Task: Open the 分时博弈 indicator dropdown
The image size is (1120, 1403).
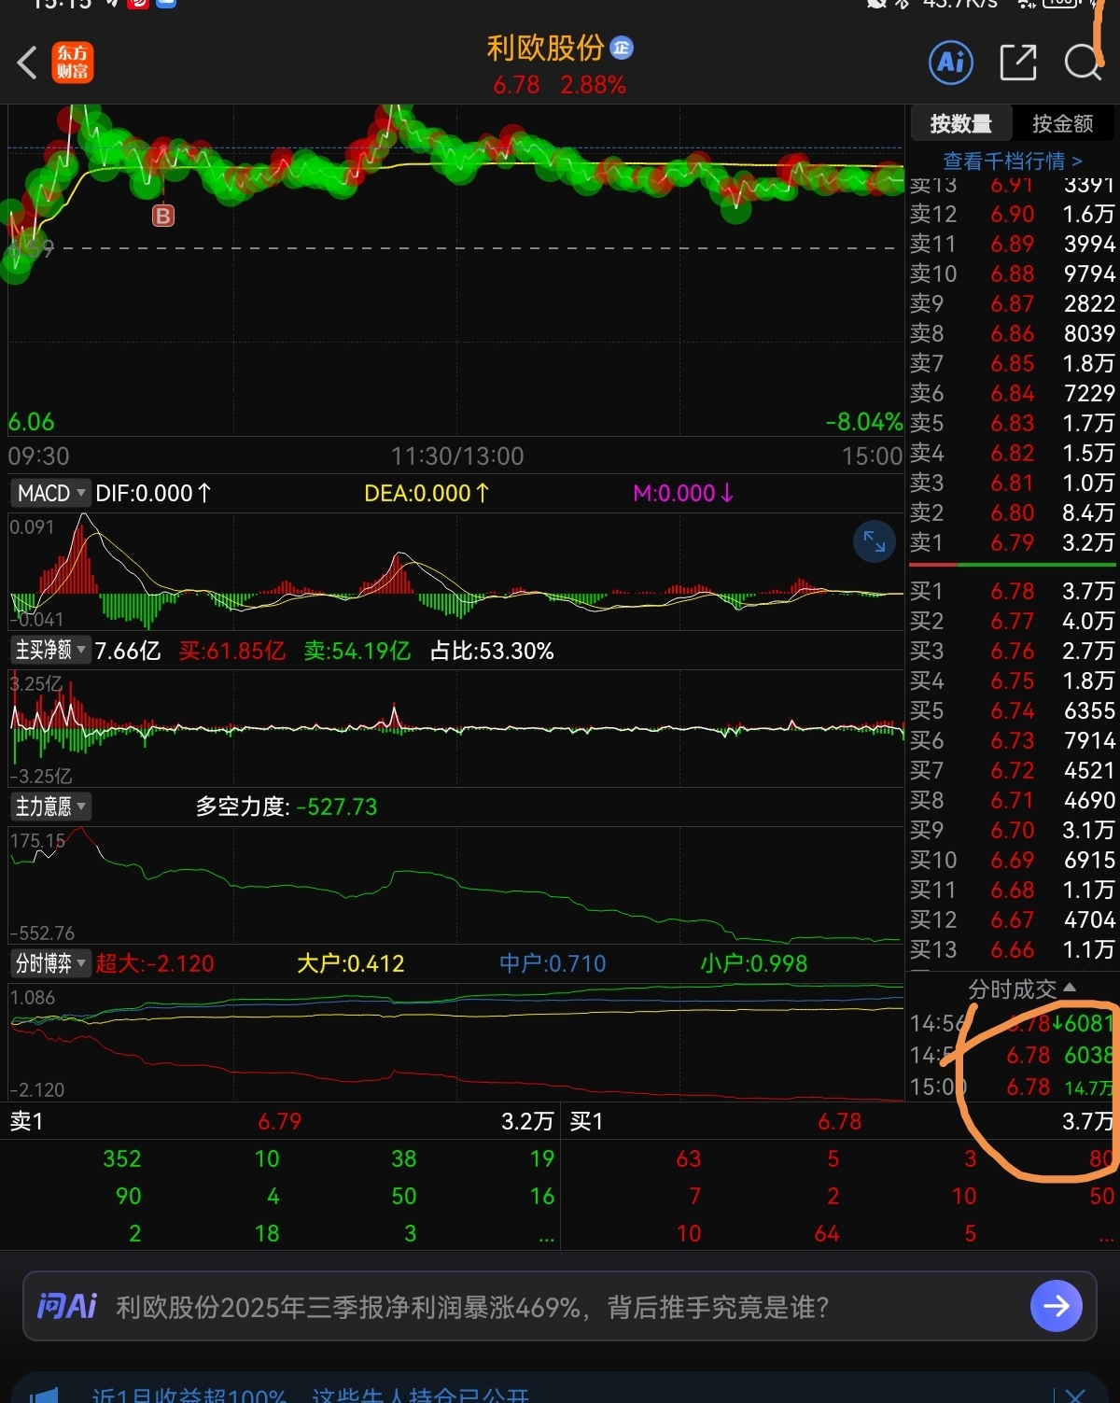Action: pos(50,963)
